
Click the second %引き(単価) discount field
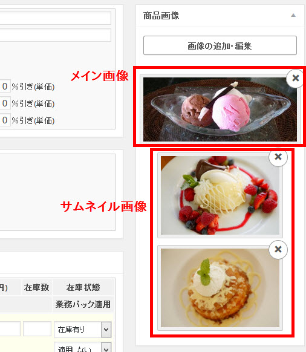(x=5, y=103)
